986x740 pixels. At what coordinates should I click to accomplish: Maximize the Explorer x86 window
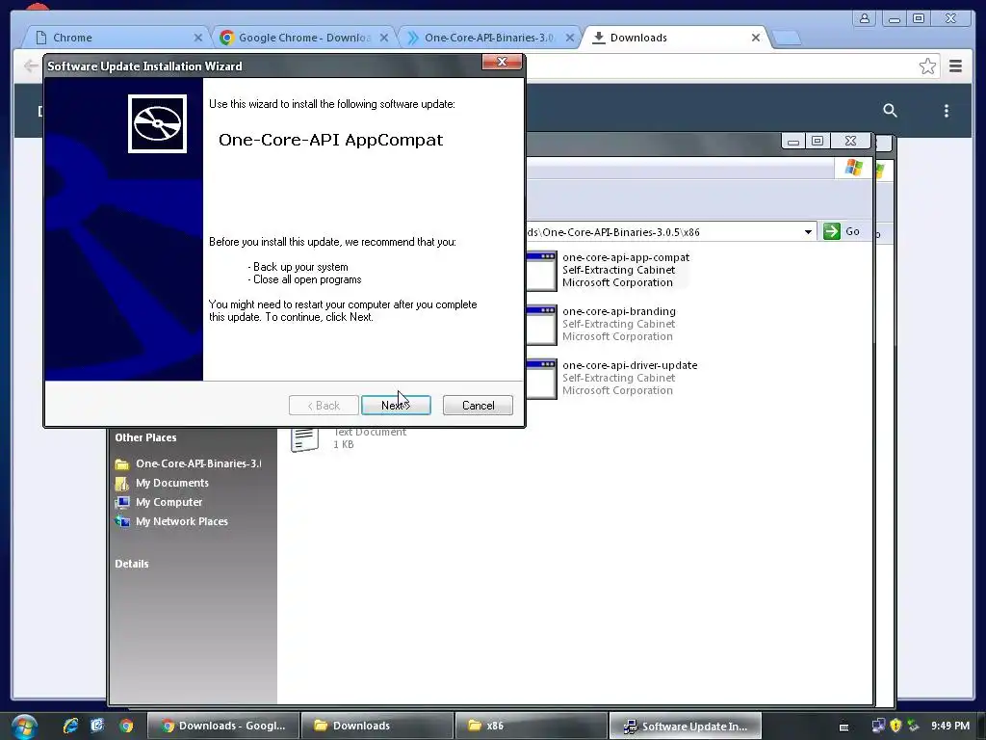point(817,141)
